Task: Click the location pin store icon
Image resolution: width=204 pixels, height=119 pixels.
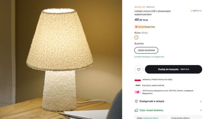Action: click(x=136, y=101)
